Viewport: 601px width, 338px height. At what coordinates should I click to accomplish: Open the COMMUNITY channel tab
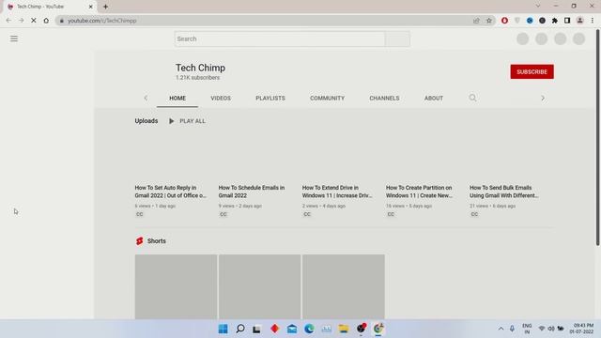click(328, 98)
